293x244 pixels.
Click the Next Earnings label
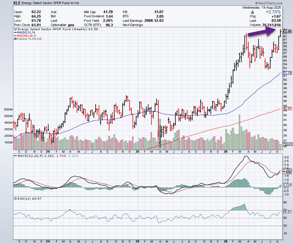133,25
